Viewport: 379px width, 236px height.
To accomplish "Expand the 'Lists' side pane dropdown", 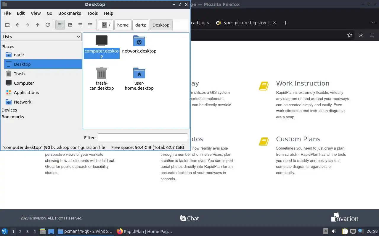I will [x=41, y=37].
